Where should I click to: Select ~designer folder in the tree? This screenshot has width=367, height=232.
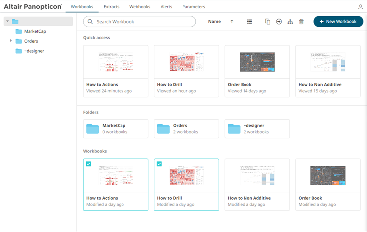coord(34,51)
